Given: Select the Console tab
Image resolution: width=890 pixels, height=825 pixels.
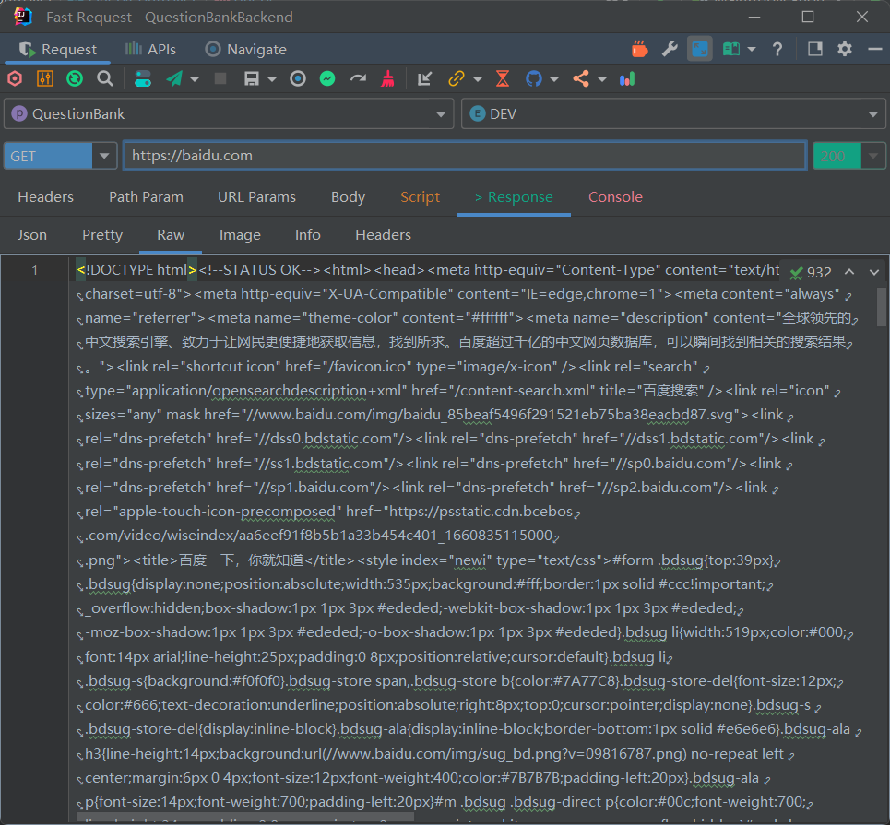Looking at the screenshot, I should pyautogui.click(x=615, y=197).
